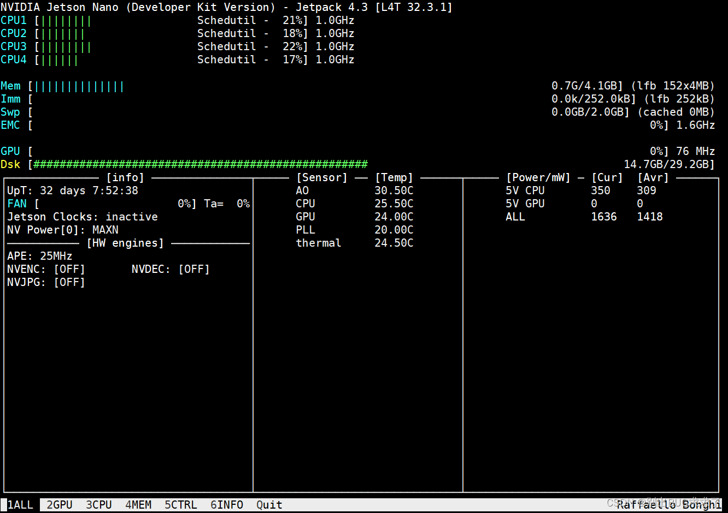Click the AO sensor row
The width and height of the screenshot is (728, 513).
(x=355, y=190)
